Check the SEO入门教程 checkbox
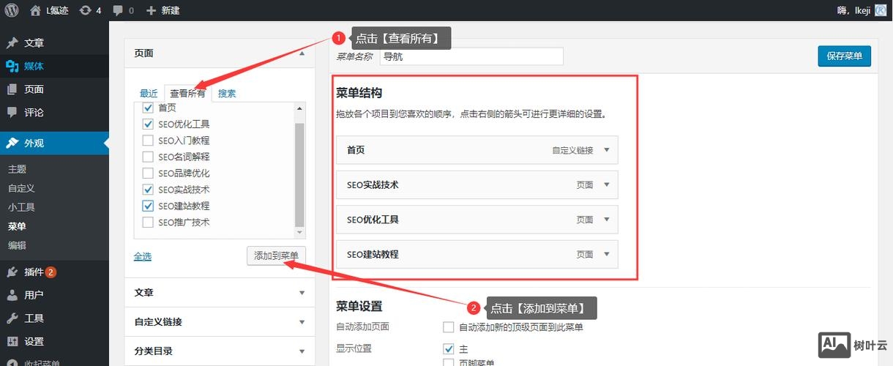 [x=147, y=140]
